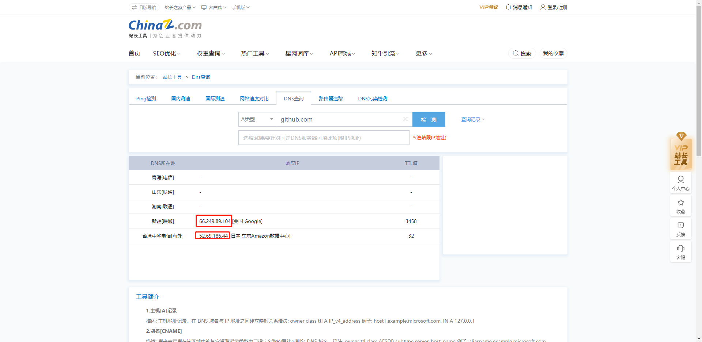Click IP 52.69.186.44 in 台湾 row
The width and height of the screenshot is (702, 342).
213,236
